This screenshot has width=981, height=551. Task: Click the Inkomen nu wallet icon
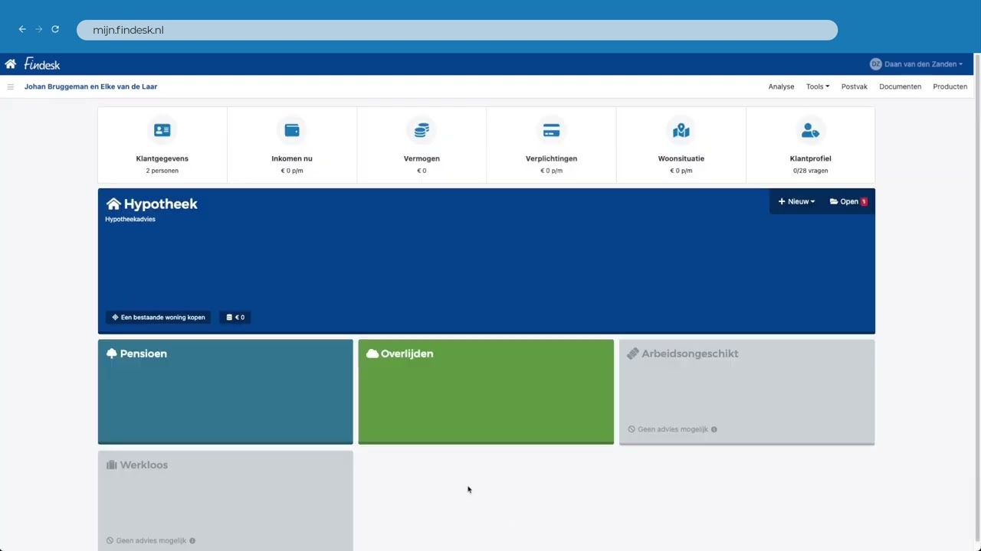coord(292,131)
